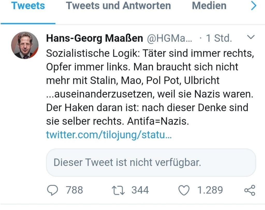
Task: Like the tweet with the heart icon
Action: click(184, 190)
